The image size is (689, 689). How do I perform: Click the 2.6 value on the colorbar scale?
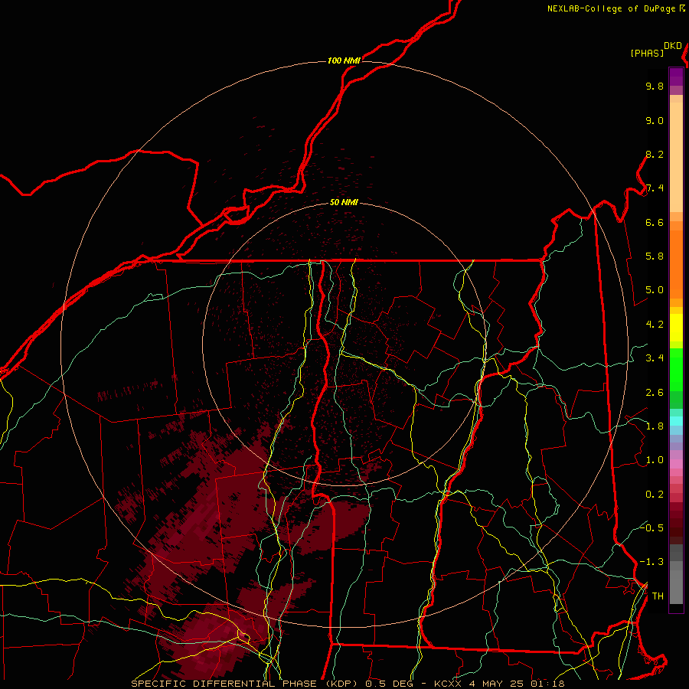[655, 393]
